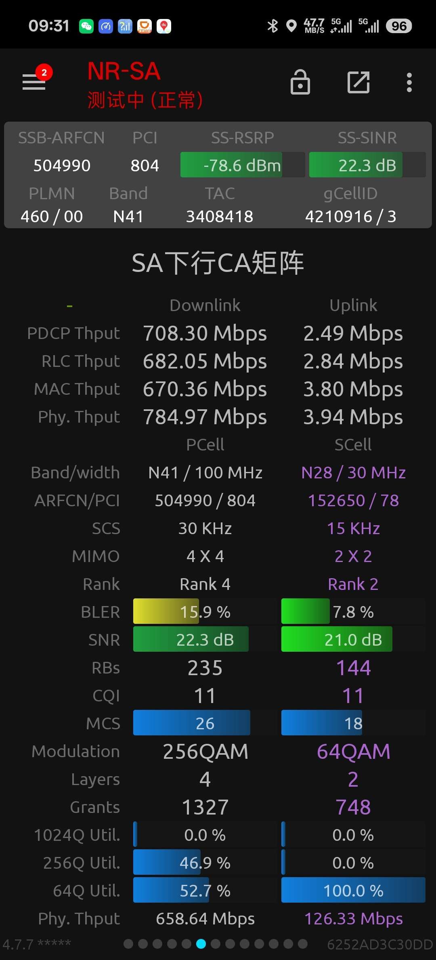The height and width of the screenshot is (960, 436).
Task: Tap the NR-SA network mode title
Action: point(124,72)
